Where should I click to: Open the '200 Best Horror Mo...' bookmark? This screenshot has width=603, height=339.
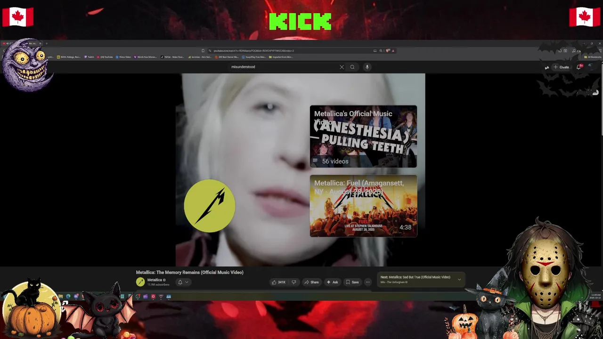[x=227, y=57]
